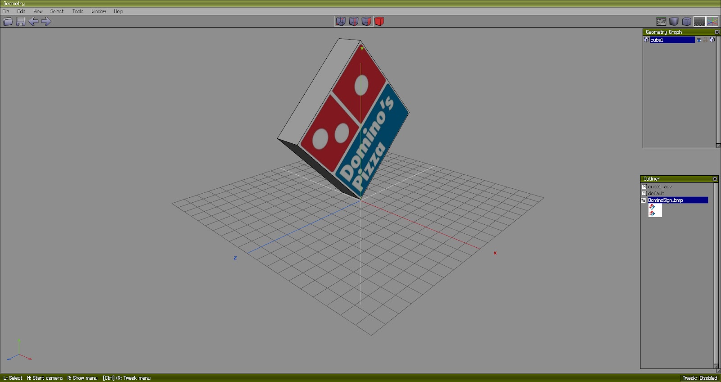Image resolution: width=721 pixels, height=382 pixels.
Task: Click the Tweak: Disabled status text
Action: (x=699, y=378)
